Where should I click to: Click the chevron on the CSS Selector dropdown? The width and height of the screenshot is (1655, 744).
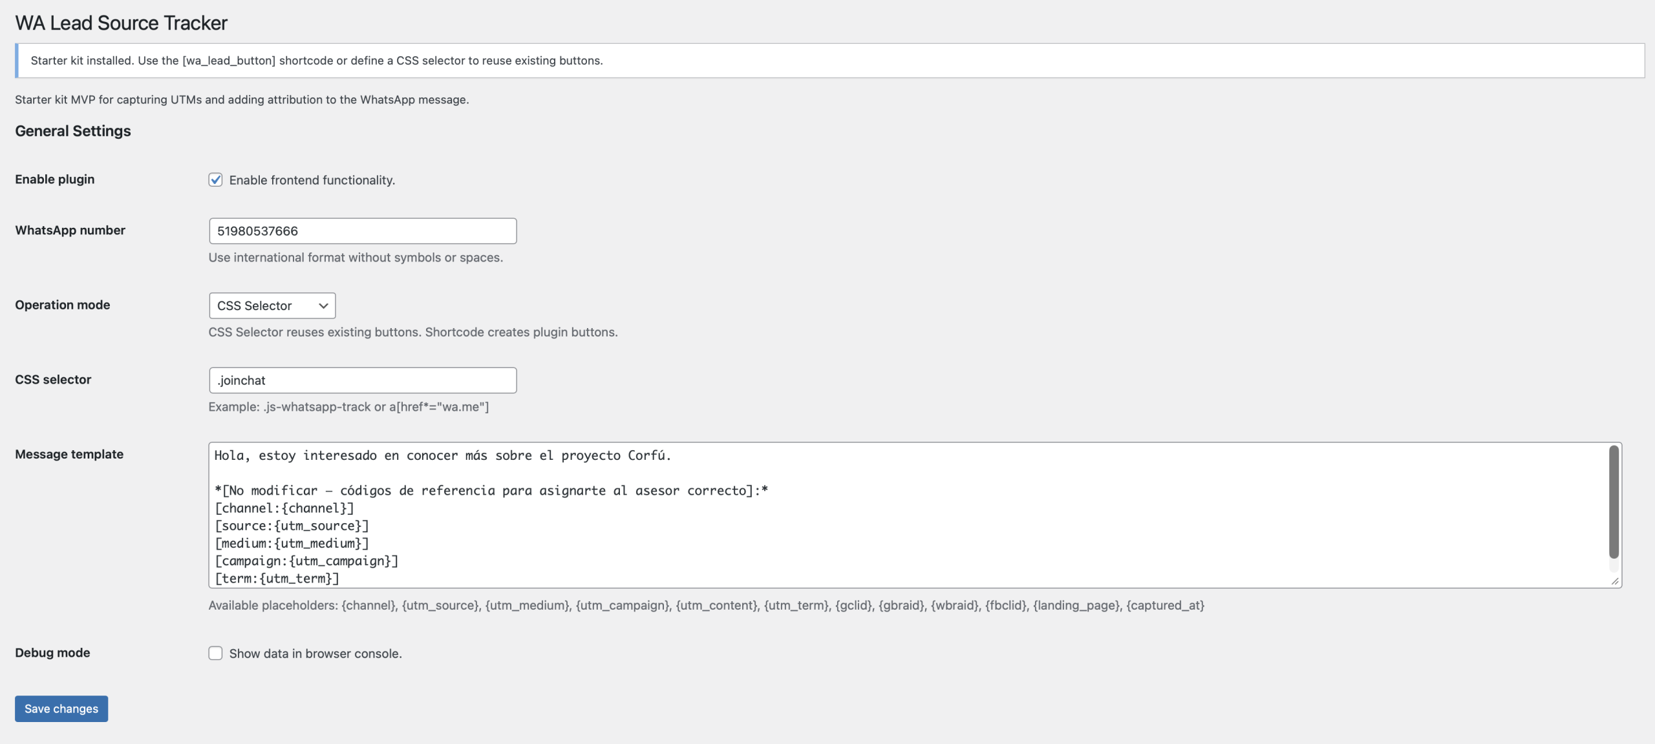pos(323,305)
